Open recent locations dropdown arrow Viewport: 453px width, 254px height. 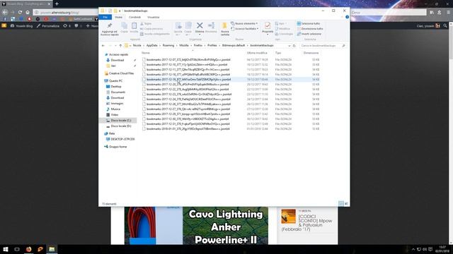coord(115,46)
